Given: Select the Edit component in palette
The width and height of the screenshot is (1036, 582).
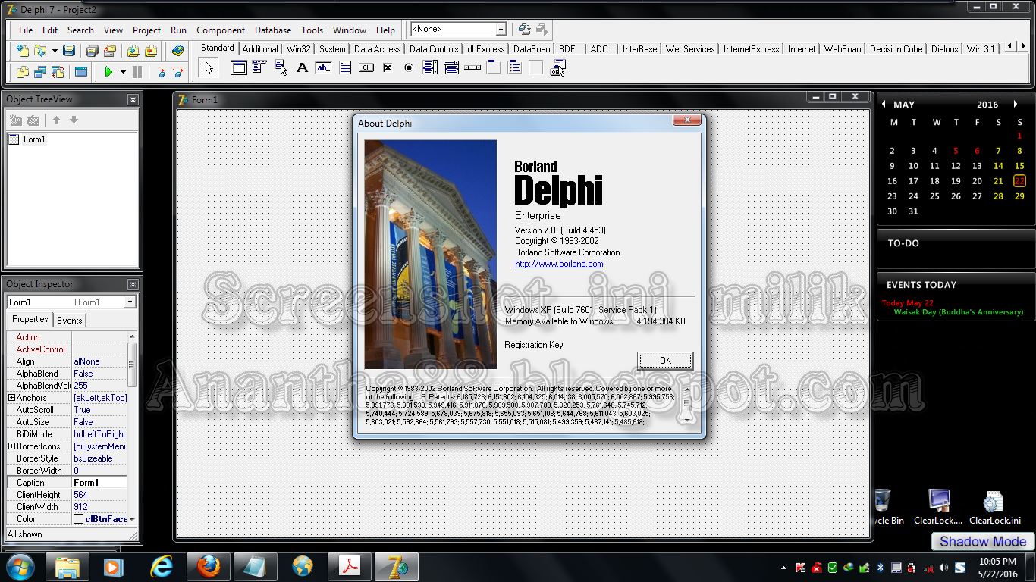Looking at the screenshot, I should [x=323, y=67].
